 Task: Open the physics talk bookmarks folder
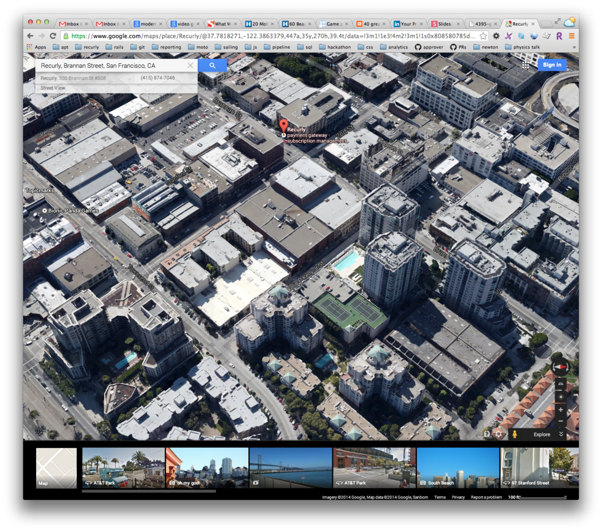coord(522,47)
